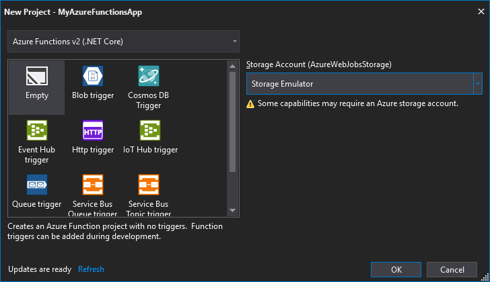Image resolution: width=490 pixels, height=282 pixels.
Task: Click the 'Cosmos DB Trigger' label text
Action: [149, 100]
